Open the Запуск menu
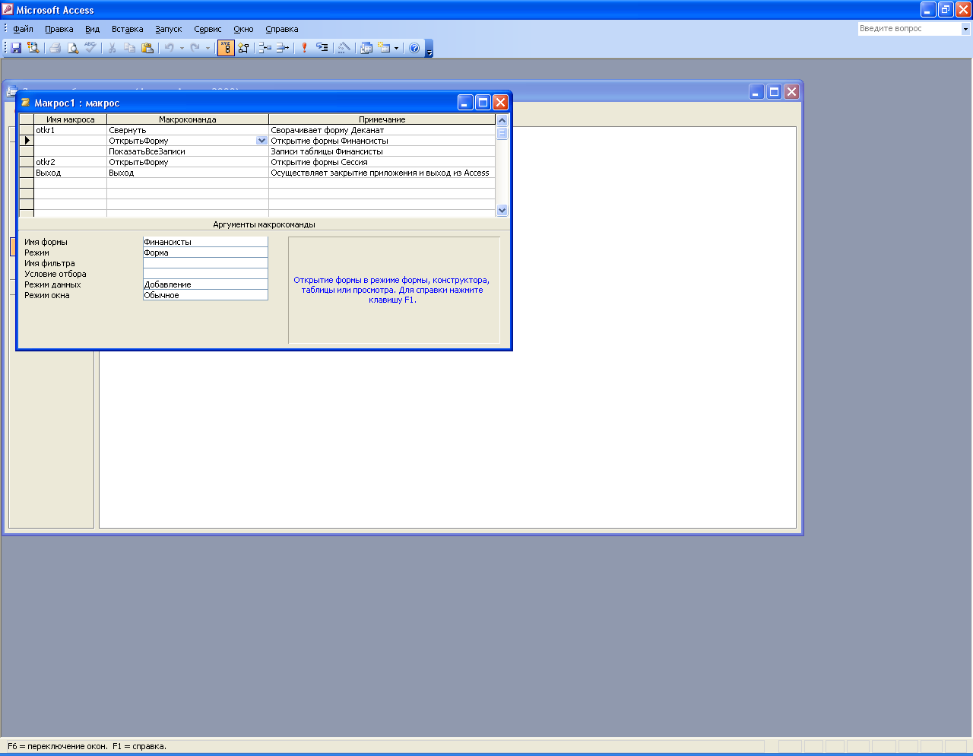Viewport: 973px width, 756px height. coord(169,29)
